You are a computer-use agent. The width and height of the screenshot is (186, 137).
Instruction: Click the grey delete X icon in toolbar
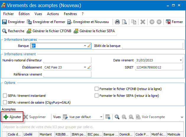143,22
